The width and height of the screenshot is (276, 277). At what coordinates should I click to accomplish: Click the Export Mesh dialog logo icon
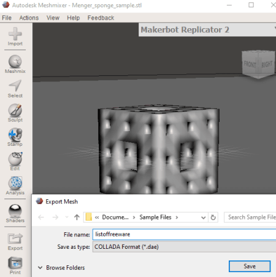(x=39, y=202)
